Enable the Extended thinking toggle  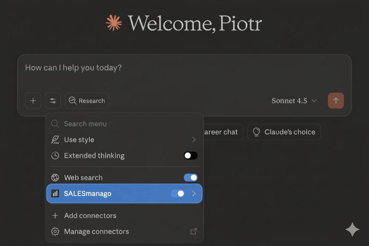click(191, 156)
